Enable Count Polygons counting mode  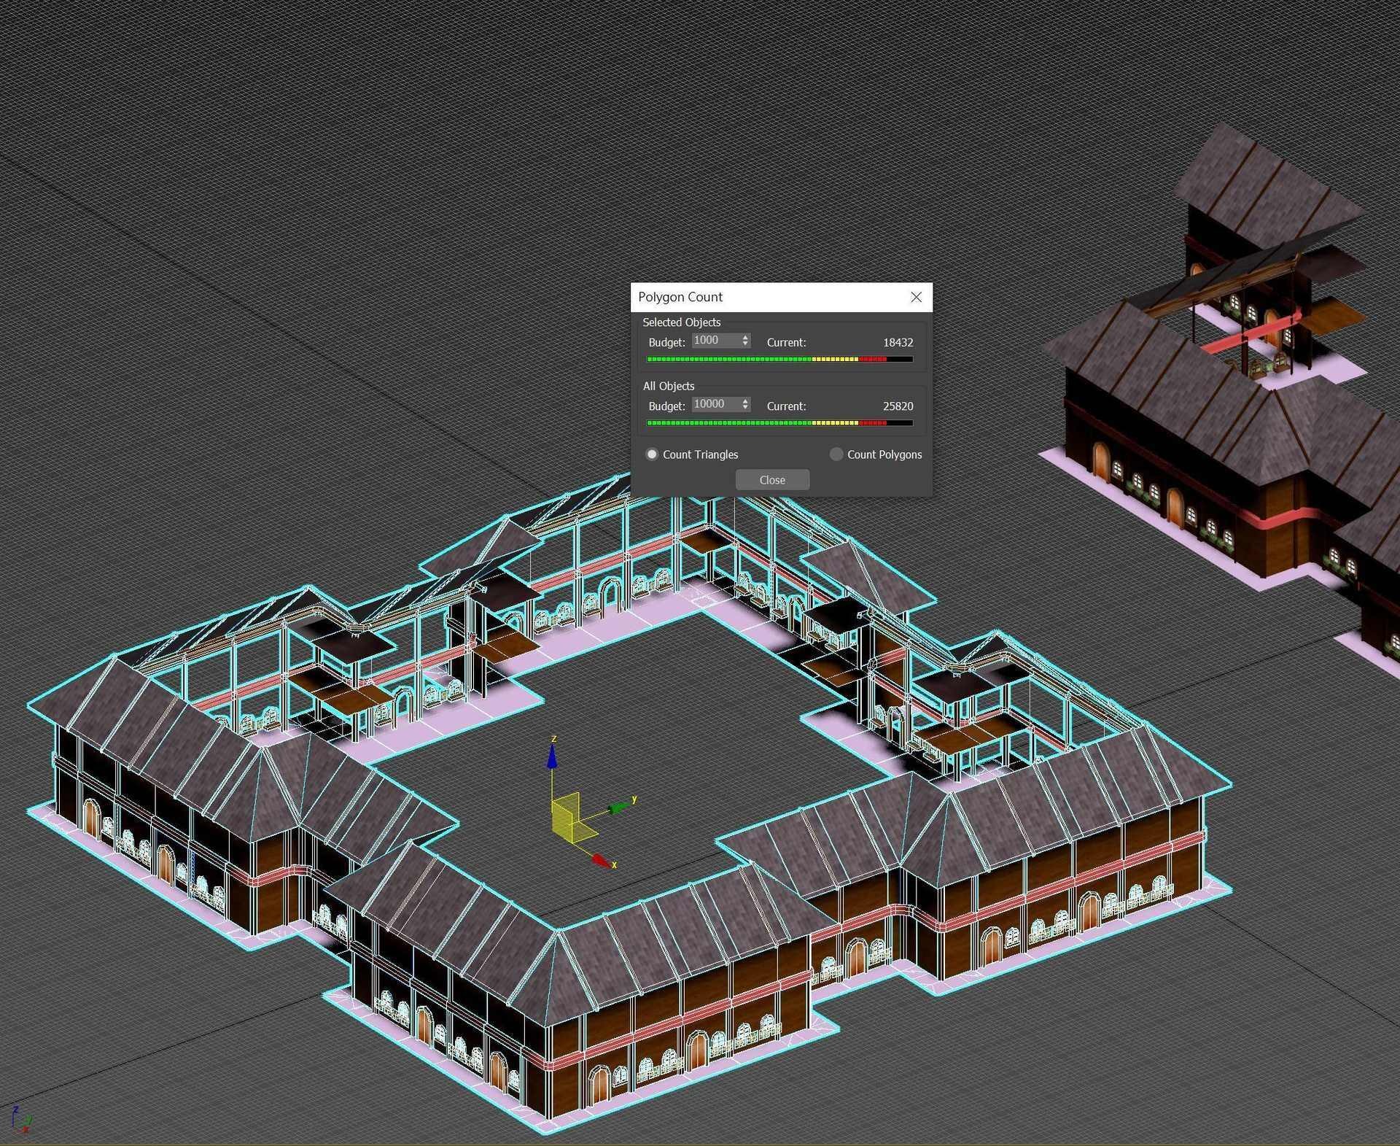(x=836, y=454)
